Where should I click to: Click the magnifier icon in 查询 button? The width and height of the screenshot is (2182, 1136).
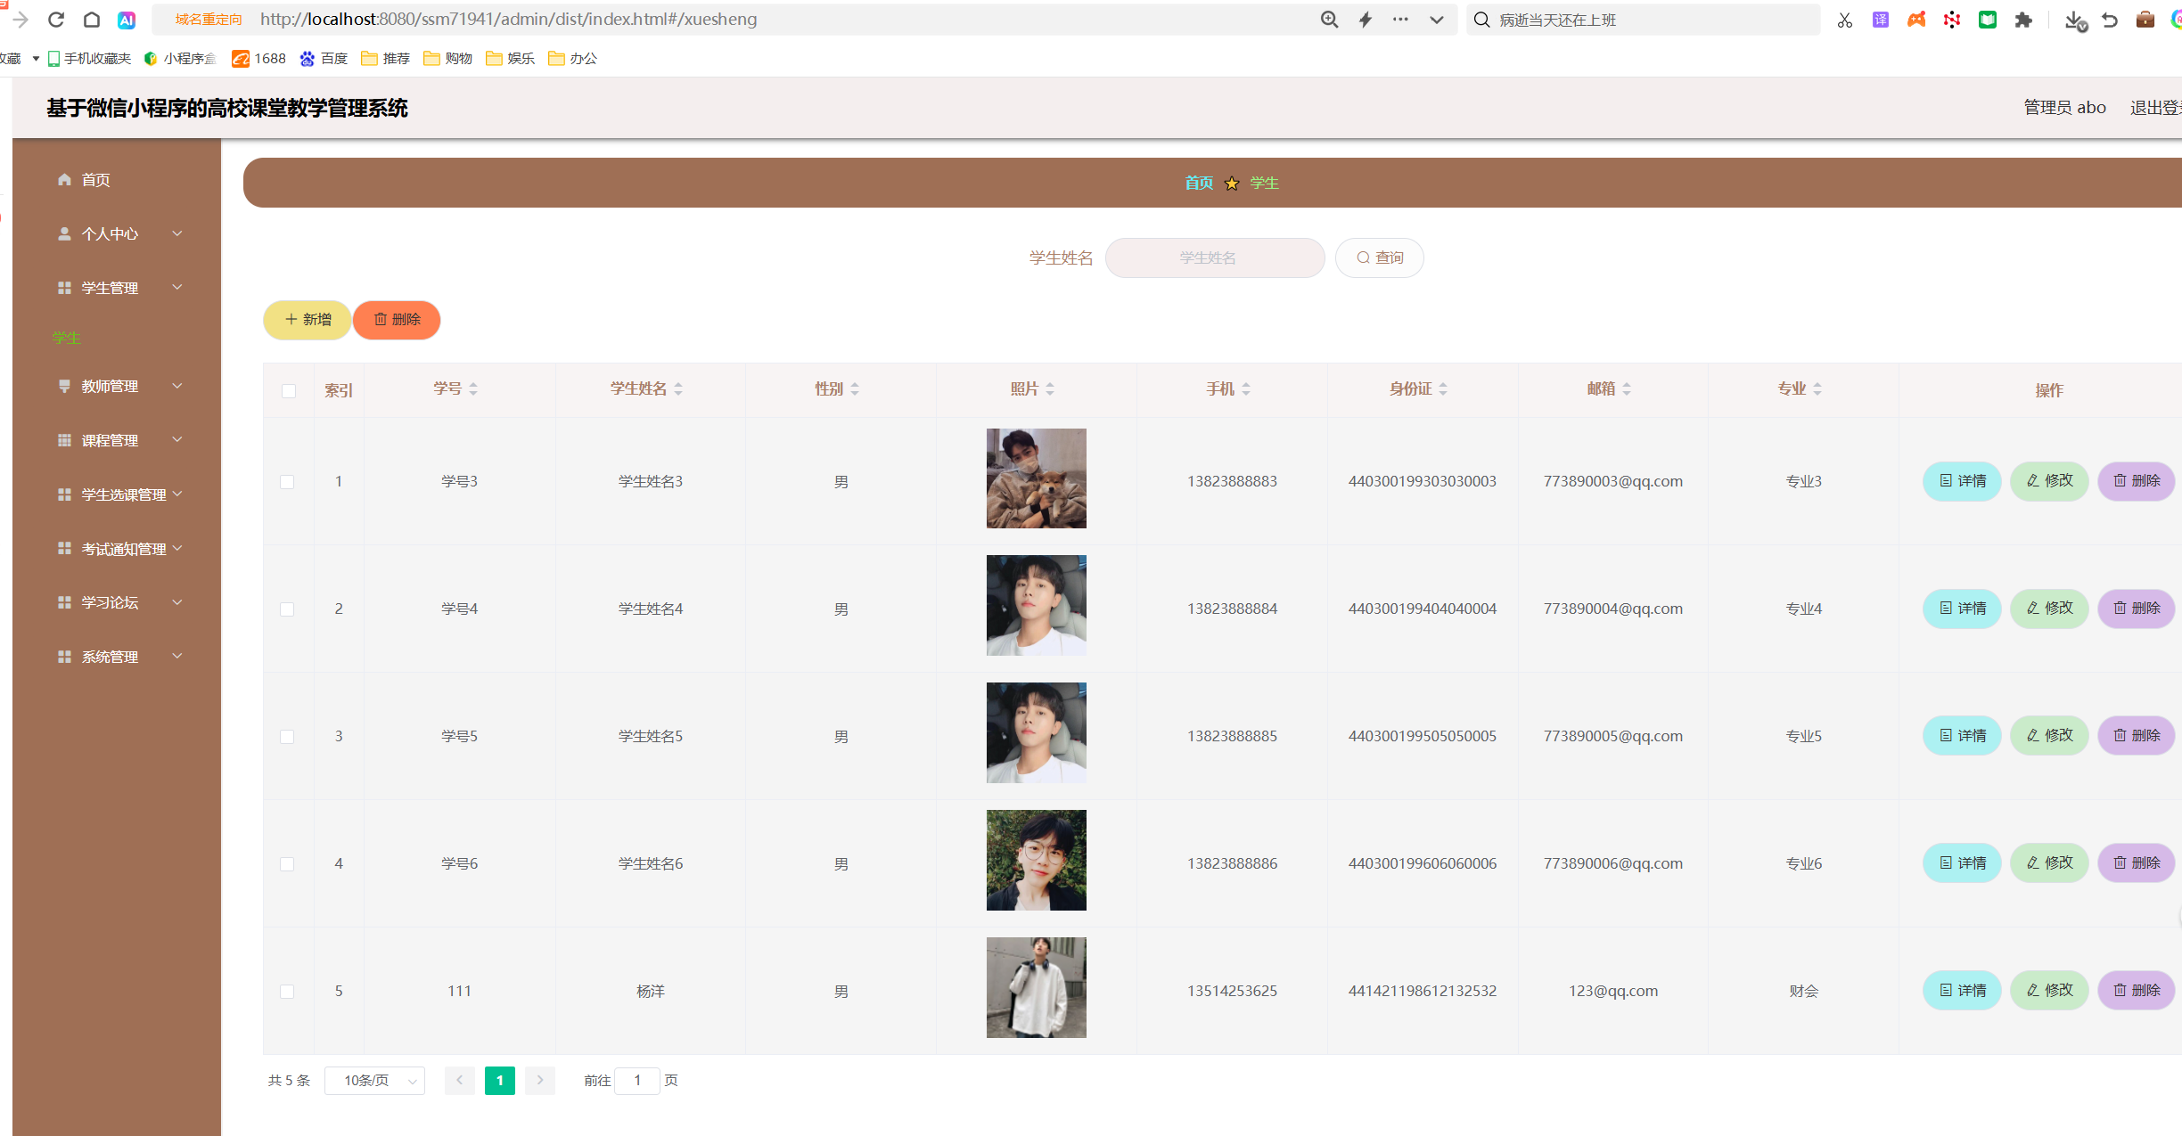point(1362,257)
